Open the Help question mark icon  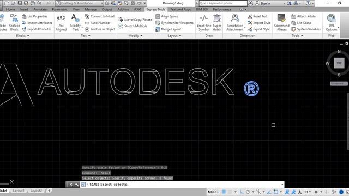(308, 3)
